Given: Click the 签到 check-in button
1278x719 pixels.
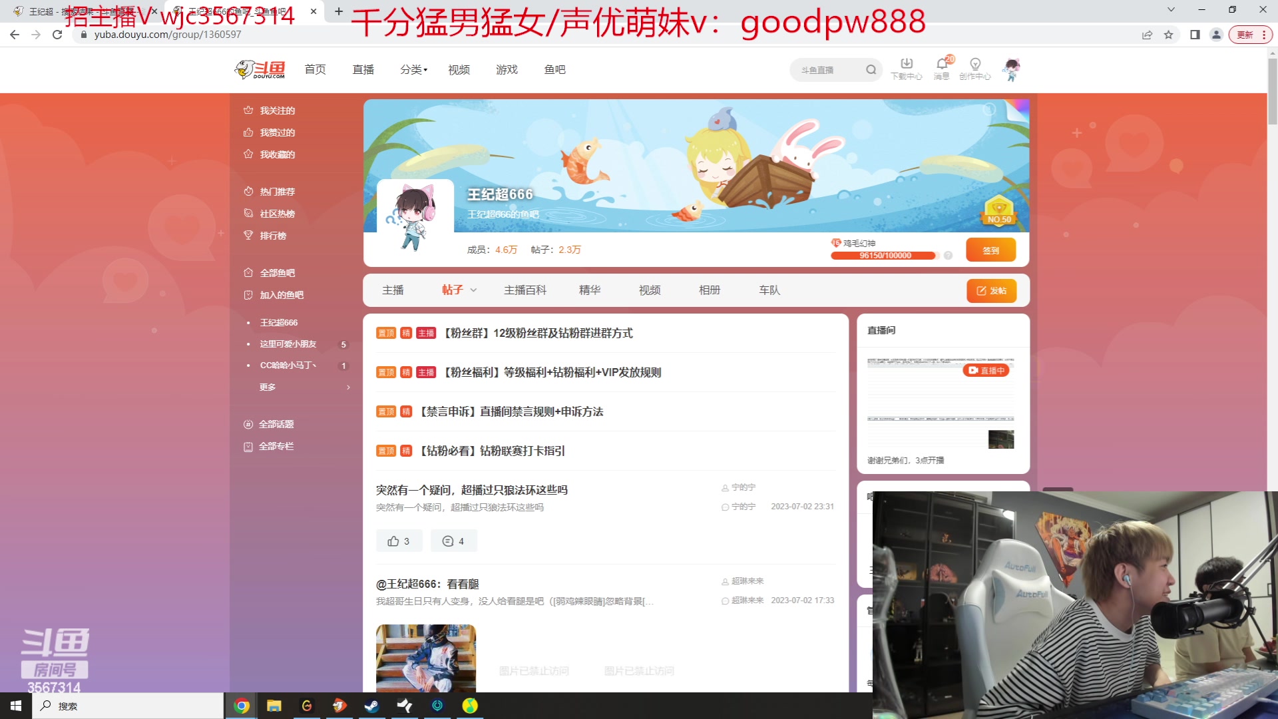Looking at the screenshot, I should [x=991, y=250].
